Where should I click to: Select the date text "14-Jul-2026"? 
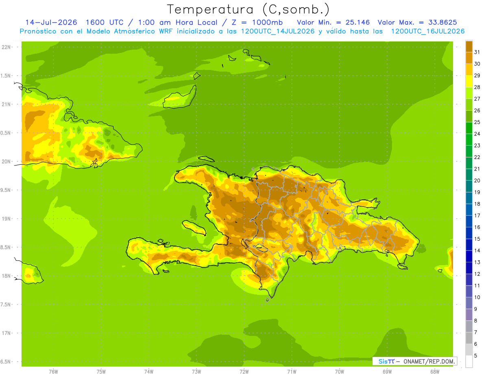(51, 22)
